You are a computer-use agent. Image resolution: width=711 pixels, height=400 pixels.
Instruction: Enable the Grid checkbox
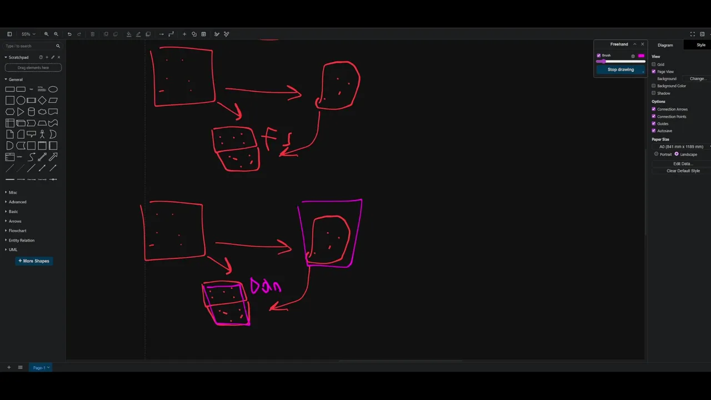tap(654, 64)
